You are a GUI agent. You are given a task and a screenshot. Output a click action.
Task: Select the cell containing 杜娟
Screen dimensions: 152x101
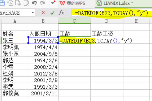pos(15,73)
